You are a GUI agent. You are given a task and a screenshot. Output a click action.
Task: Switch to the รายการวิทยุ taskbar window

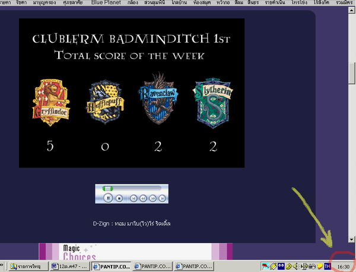[x=28, y=266]
